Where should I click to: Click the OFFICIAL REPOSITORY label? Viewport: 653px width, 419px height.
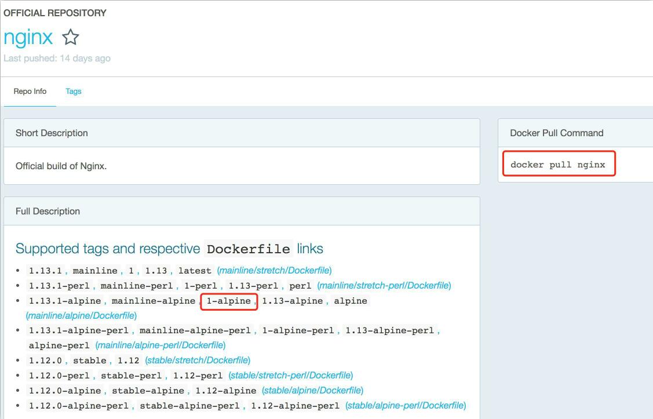pos(55,13)
